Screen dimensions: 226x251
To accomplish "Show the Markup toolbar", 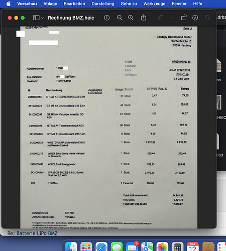I will (x=195, y=18).
